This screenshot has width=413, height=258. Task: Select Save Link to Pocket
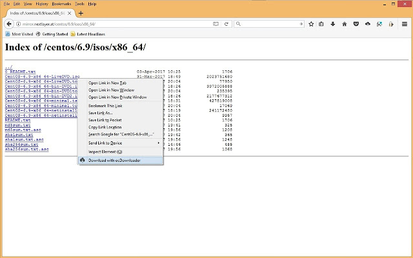121,120
